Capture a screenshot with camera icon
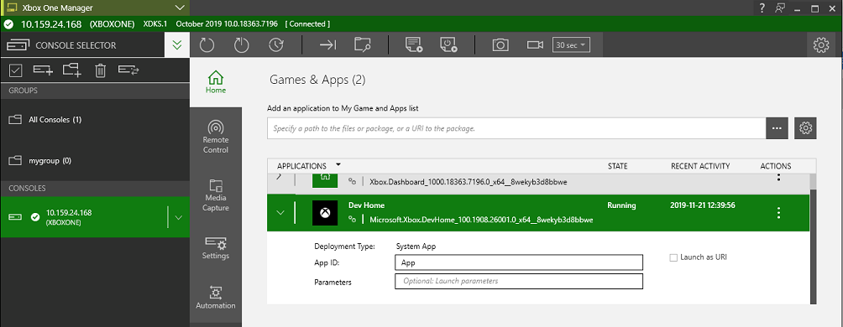The image size is (843, 327). pos(500,45)
